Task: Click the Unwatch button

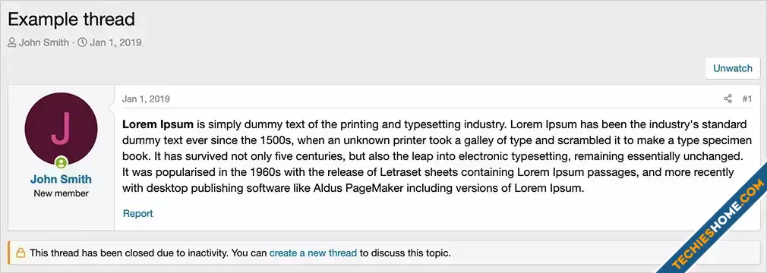Action: (x=732, y=68)
